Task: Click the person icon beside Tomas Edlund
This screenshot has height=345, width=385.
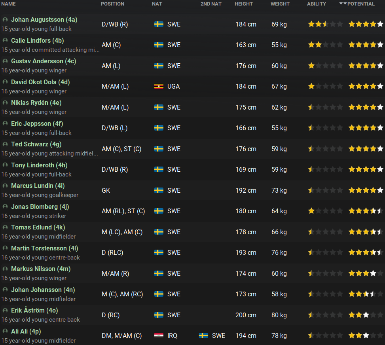Action: point(5,227)
